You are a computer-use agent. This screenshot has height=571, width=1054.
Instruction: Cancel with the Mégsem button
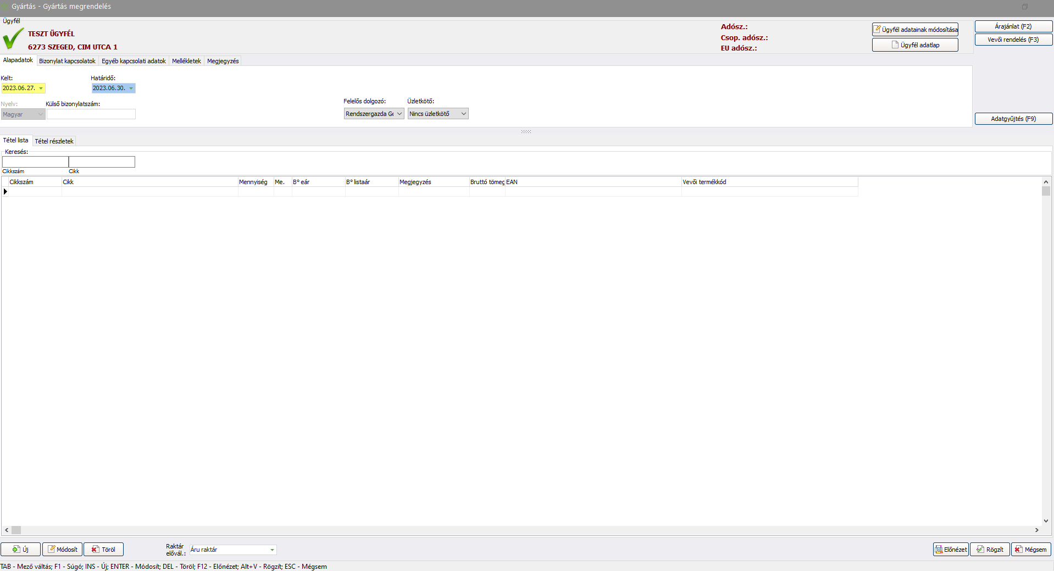coord(1030,550)
